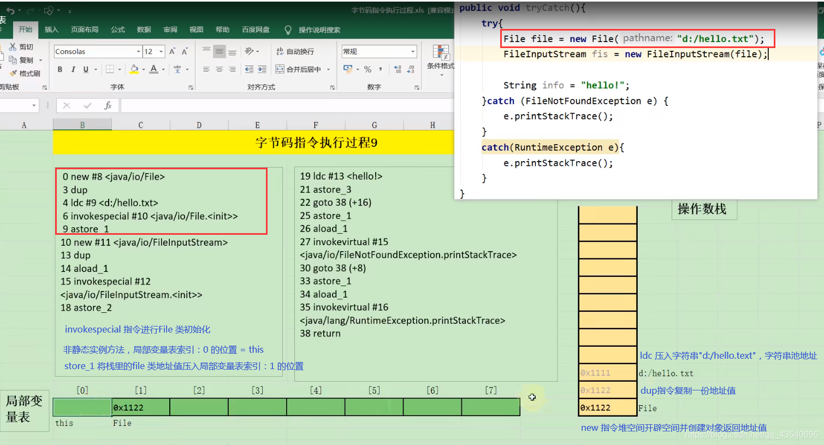Click the 合并后居中 (Merge & Center) button

pos(299,69)
